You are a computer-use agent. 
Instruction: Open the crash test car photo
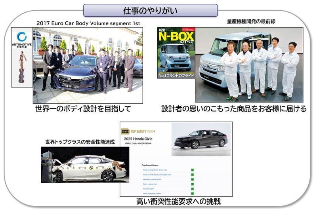pyautogui.click(x=85, y=165)
